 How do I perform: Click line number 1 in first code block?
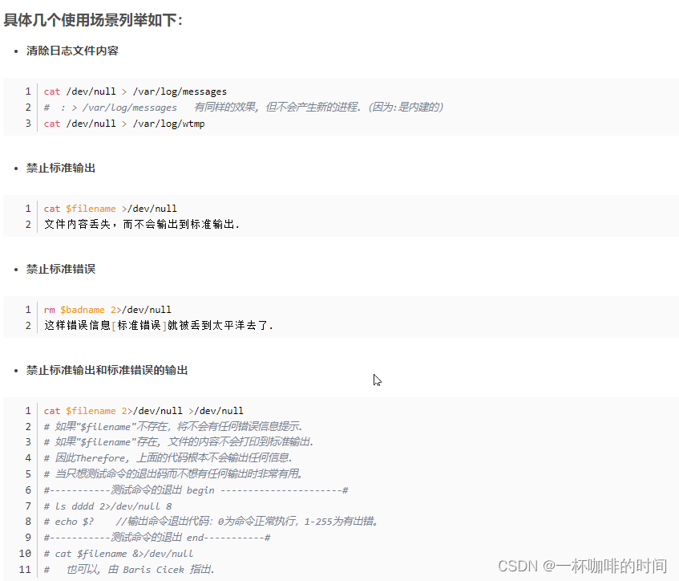pos(28,91)
